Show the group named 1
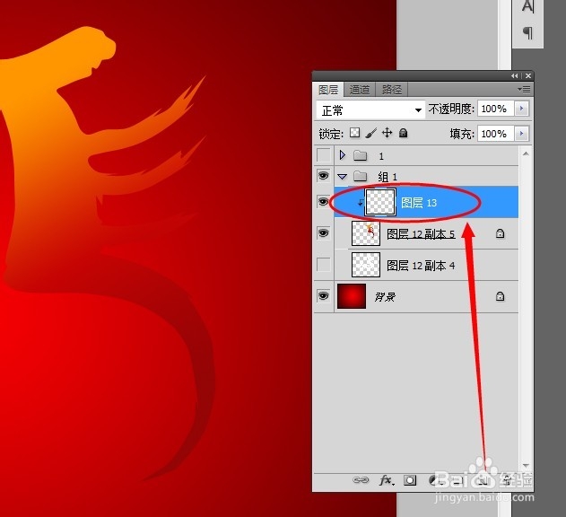This screenshot has height=517, width=566. point(324,155)
